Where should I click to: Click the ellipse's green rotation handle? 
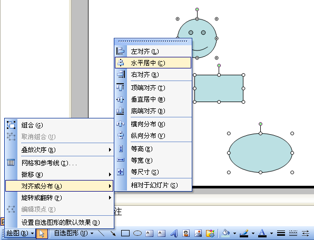(260, 124)
